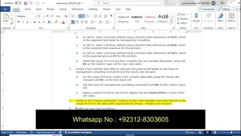Screen dimensions: 241x136
Task: Click the Text Effects letter A icon
Action: pyautogui.click(x=49, y=22)
